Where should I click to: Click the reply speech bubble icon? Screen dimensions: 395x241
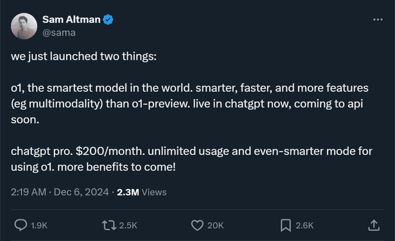[21, 225]
